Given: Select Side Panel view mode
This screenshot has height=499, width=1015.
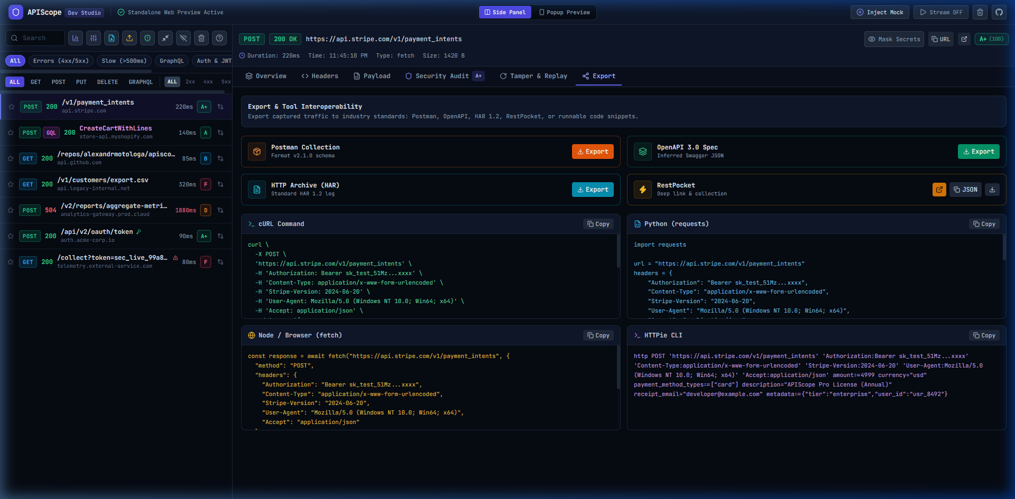Looking at the screenshot, I should [505, 12].
